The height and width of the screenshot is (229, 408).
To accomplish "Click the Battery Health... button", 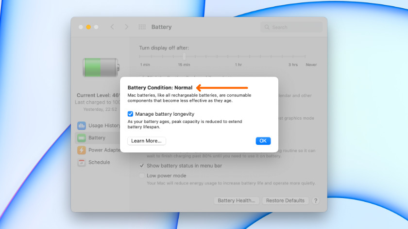I will [x=236, y=200].
